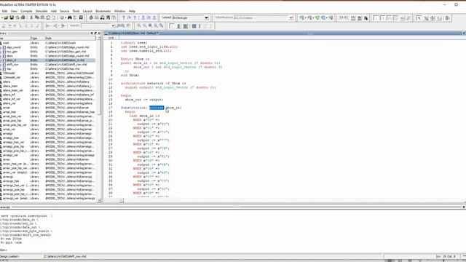Click the Step Over arrow toolbar icon
This screenshot has height=262, width=466.
click(x=130, y=17)
